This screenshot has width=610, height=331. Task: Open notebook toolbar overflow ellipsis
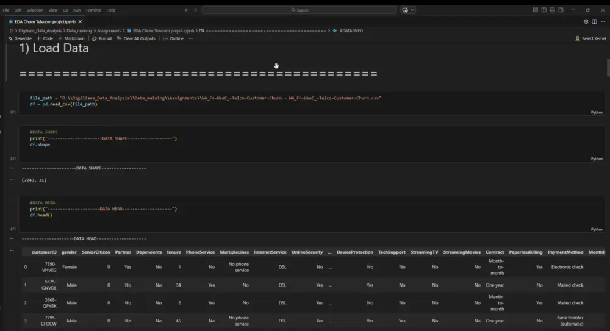pos(190,38)
